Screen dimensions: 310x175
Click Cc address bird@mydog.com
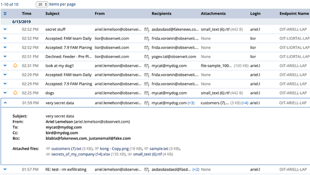tap(62, 133)
